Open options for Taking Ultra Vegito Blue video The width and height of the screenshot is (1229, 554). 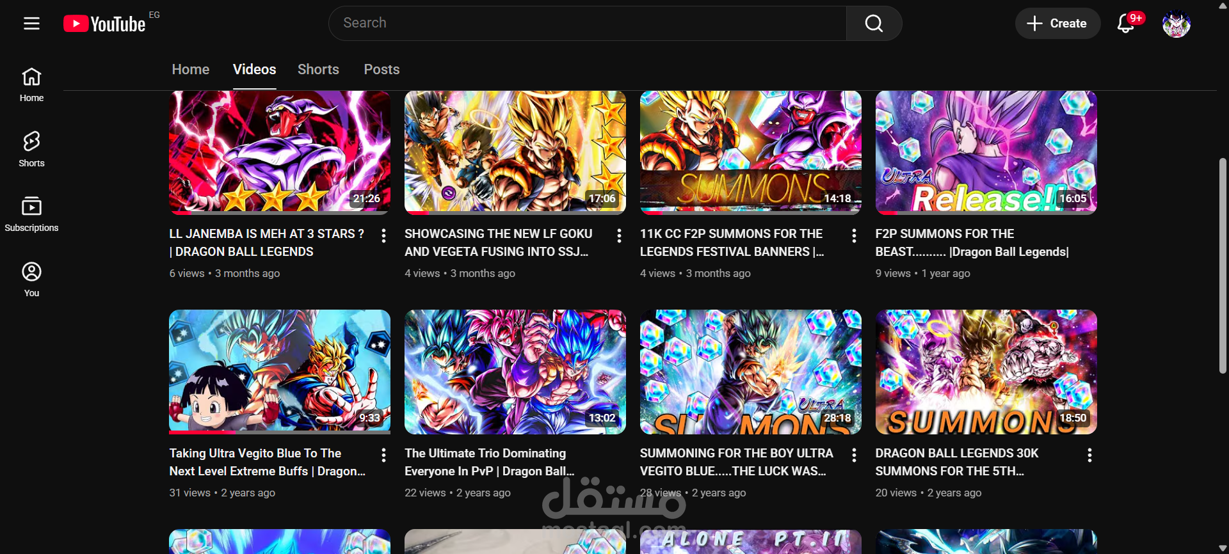pos(383,455)
